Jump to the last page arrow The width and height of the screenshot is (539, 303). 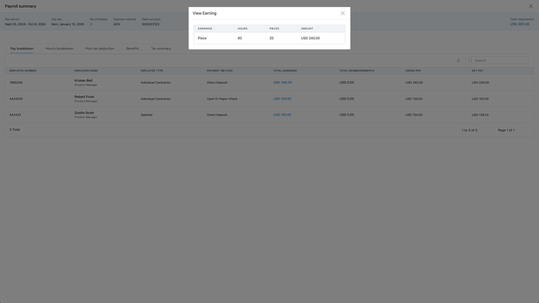[x=525, y=130]
